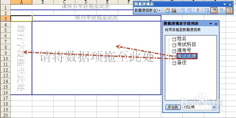Viewport: 236px width, 118px height.
Task: Select column A header
Action: (x=22, y=2)
